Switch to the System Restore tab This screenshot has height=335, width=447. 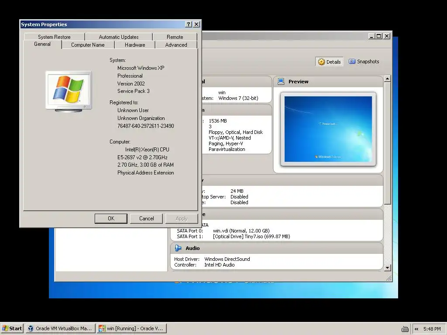(54, 37)
